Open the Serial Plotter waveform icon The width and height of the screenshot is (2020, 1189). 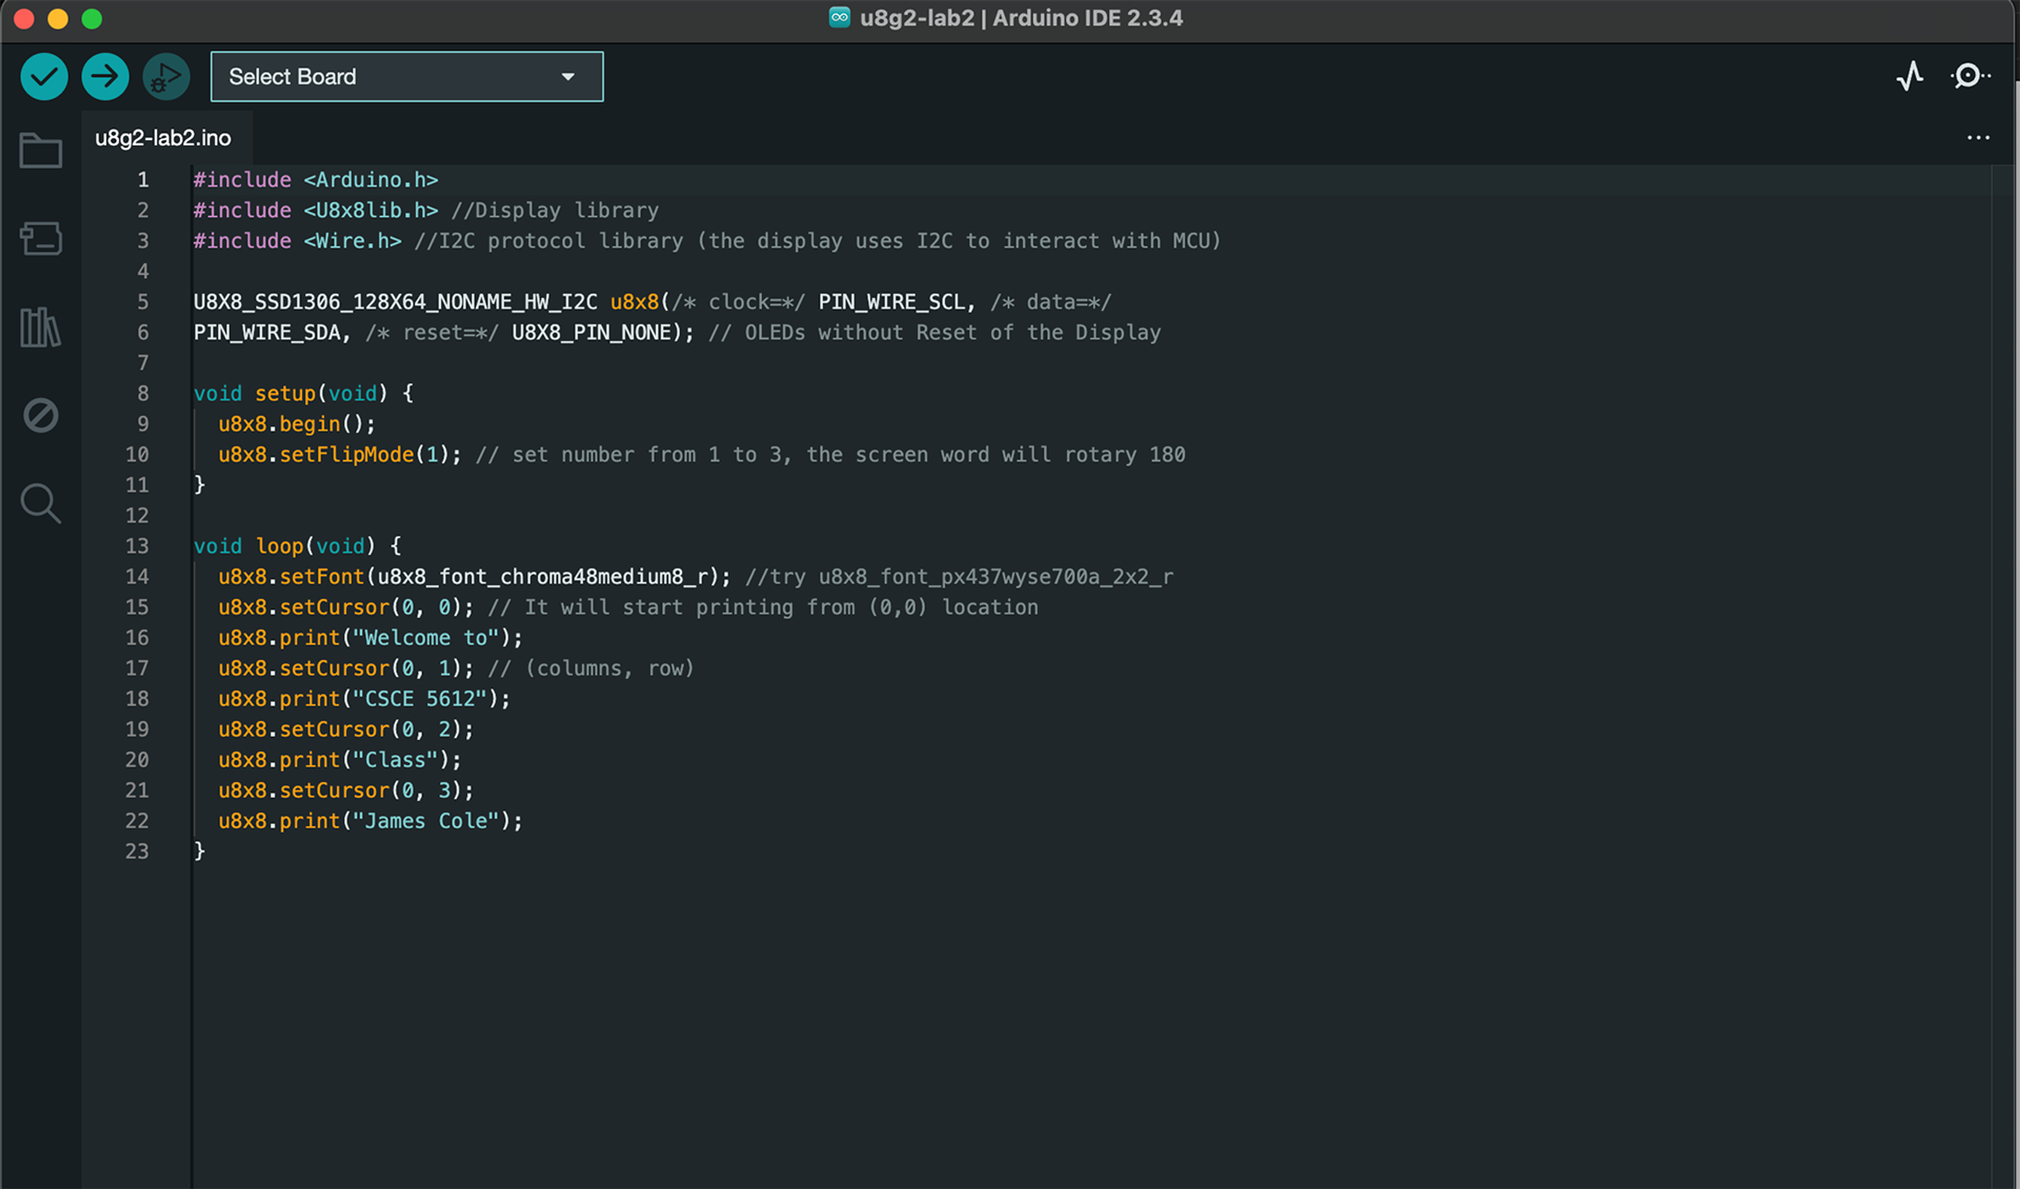(x=1910, y=77)
